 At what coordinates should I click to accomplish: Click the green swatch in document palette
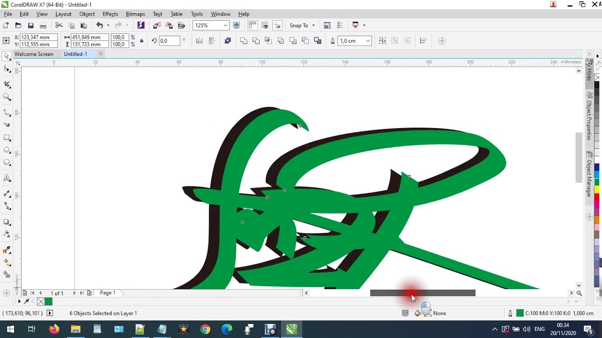pyautogui.click(x=48, y=301)
